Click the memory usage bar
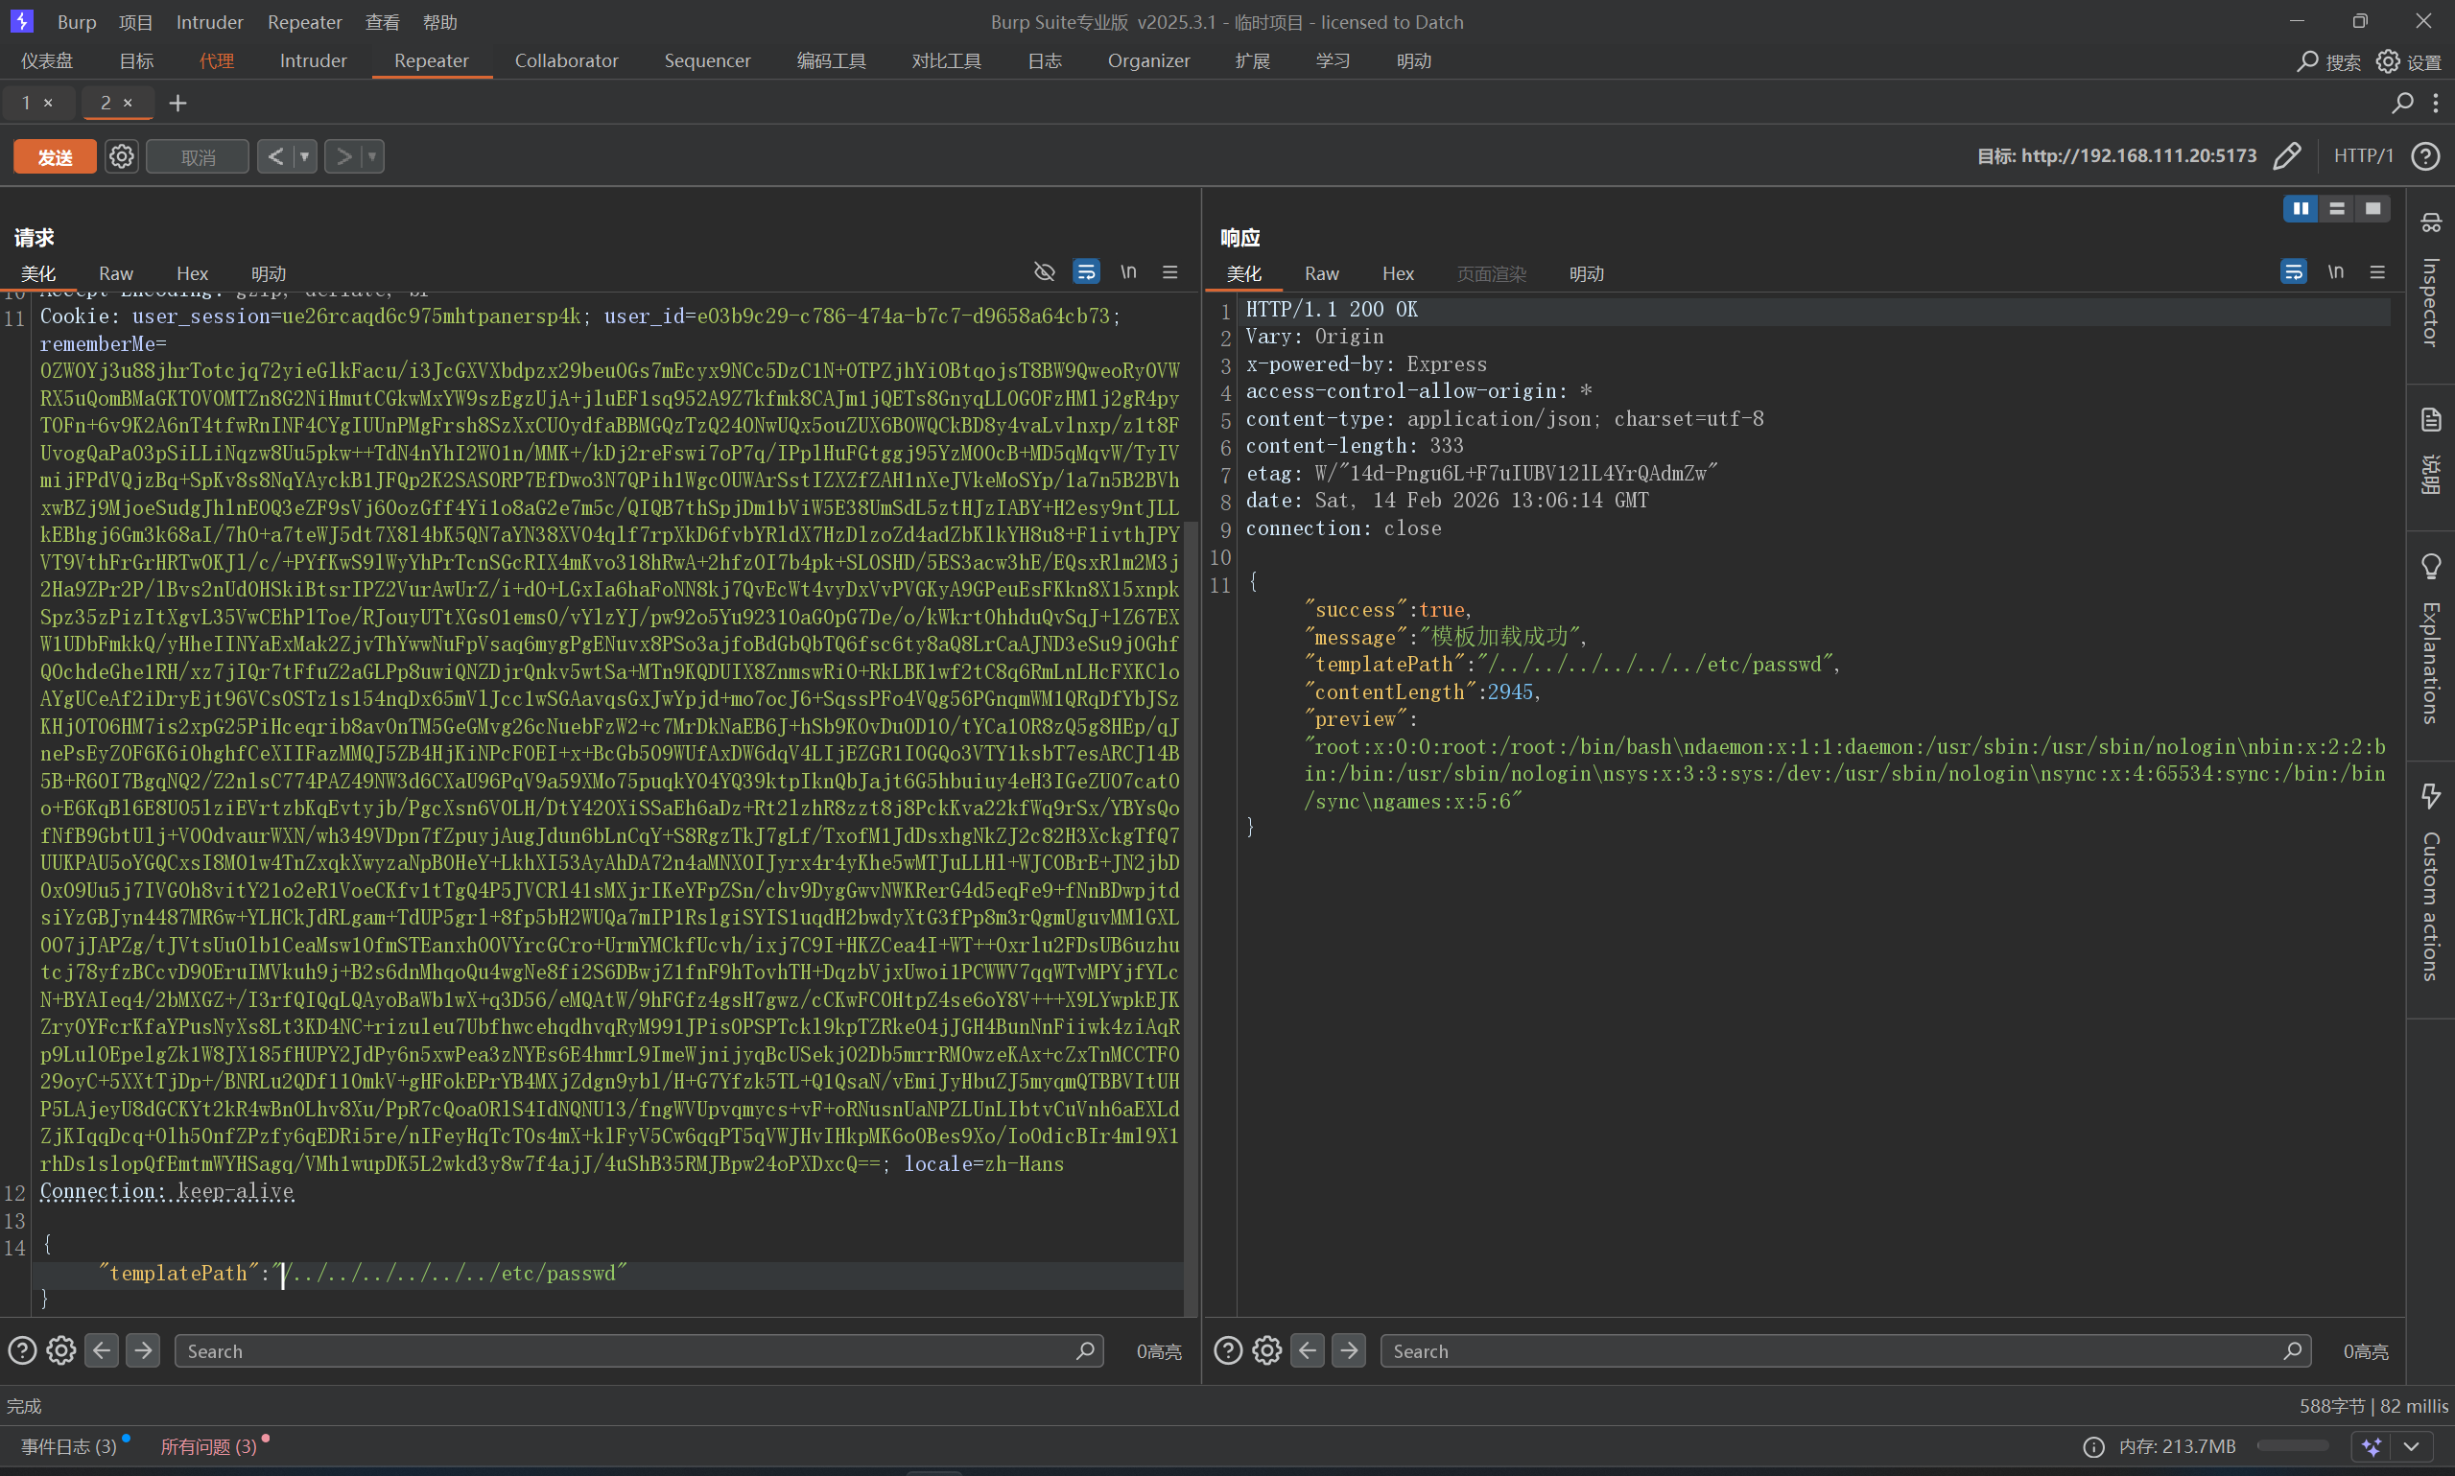This screenshot has width=2455, height=1476. click(2292, 1446)
